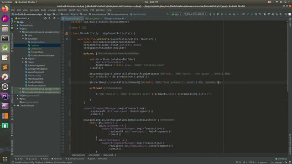Open the Profiler tool window button

pos(102,159)
